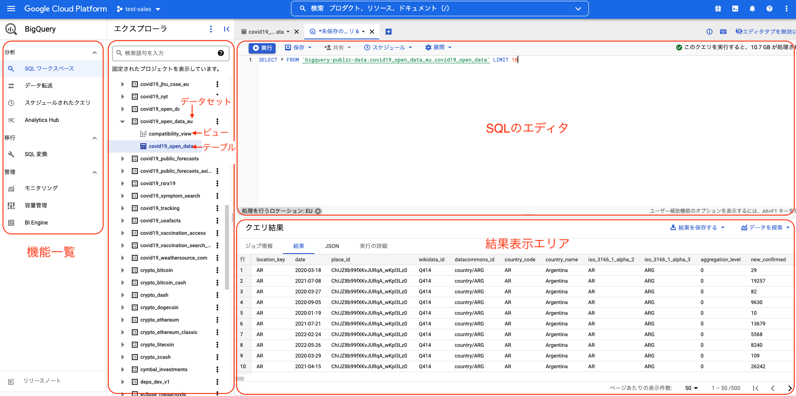
Task: Close the unsaved query tab
Action: tap(372, 32)
